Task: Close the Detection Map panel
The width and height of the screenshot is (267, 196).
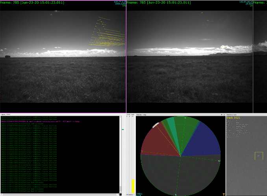Action: (x=224, y=115)
